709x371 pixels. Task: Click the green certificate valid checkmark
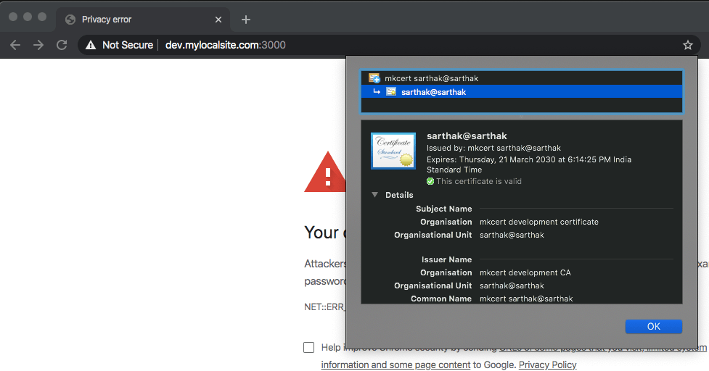pos(430,181)
